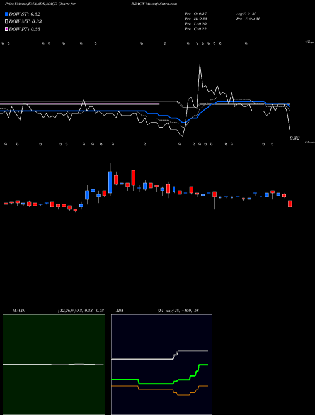Open the dark blue ADX chart panel

click(x=161, y=365)
